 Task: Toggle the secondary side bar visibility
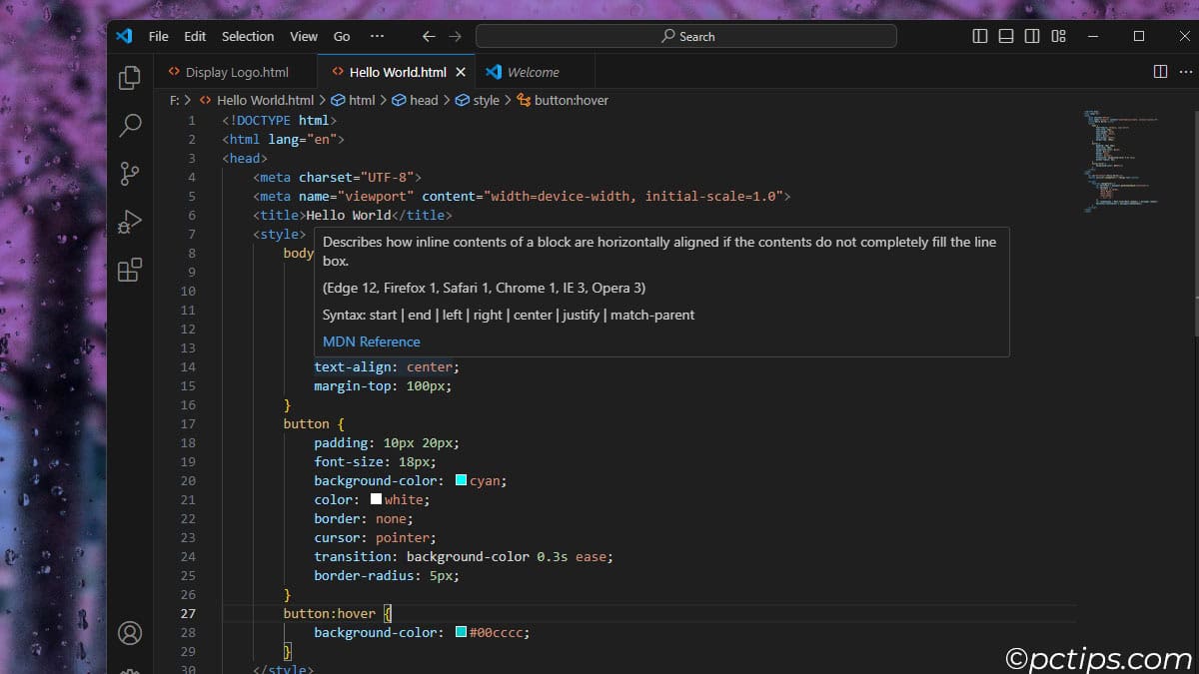click(1032, 36)
